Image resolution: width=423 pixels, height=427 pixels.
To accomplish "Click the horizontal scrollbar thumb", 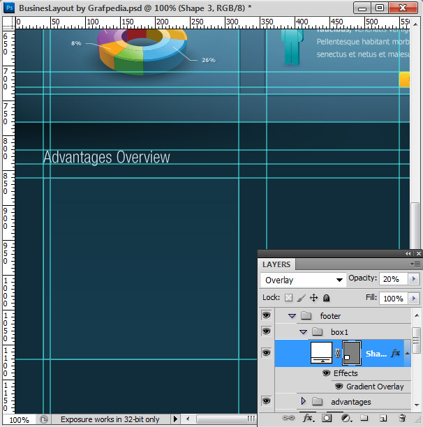I will coord(226,419).
